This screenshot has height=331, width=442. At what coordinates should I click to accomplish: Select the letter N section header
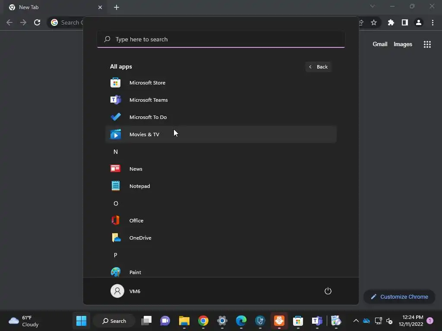coord(116,152)
